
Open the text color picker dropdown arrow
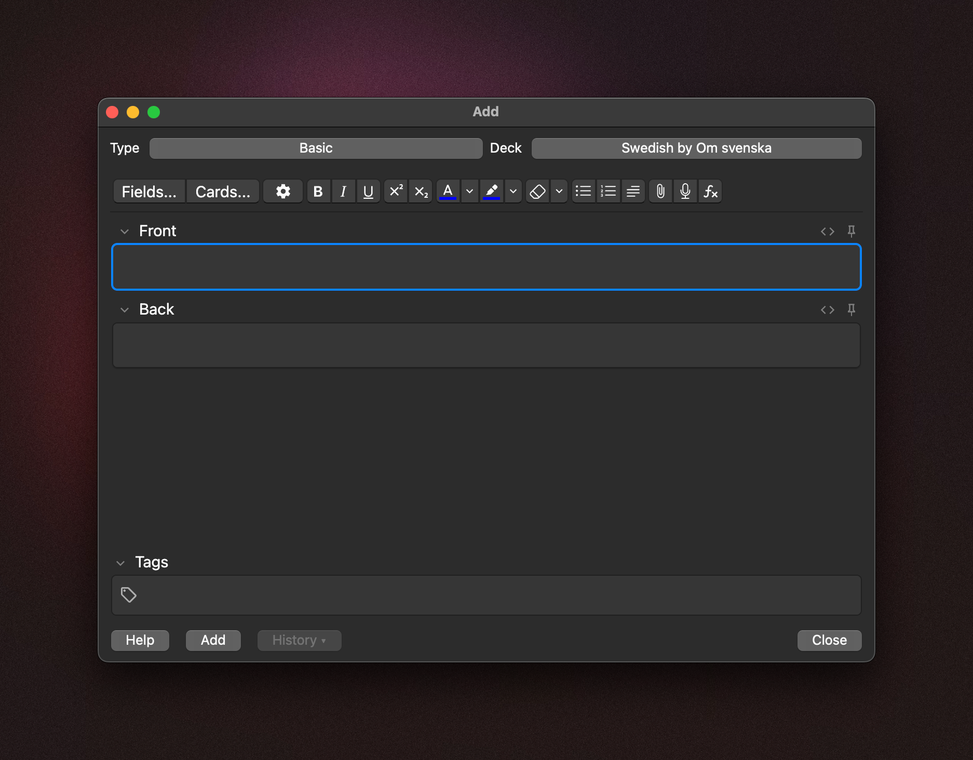point(469,192)
